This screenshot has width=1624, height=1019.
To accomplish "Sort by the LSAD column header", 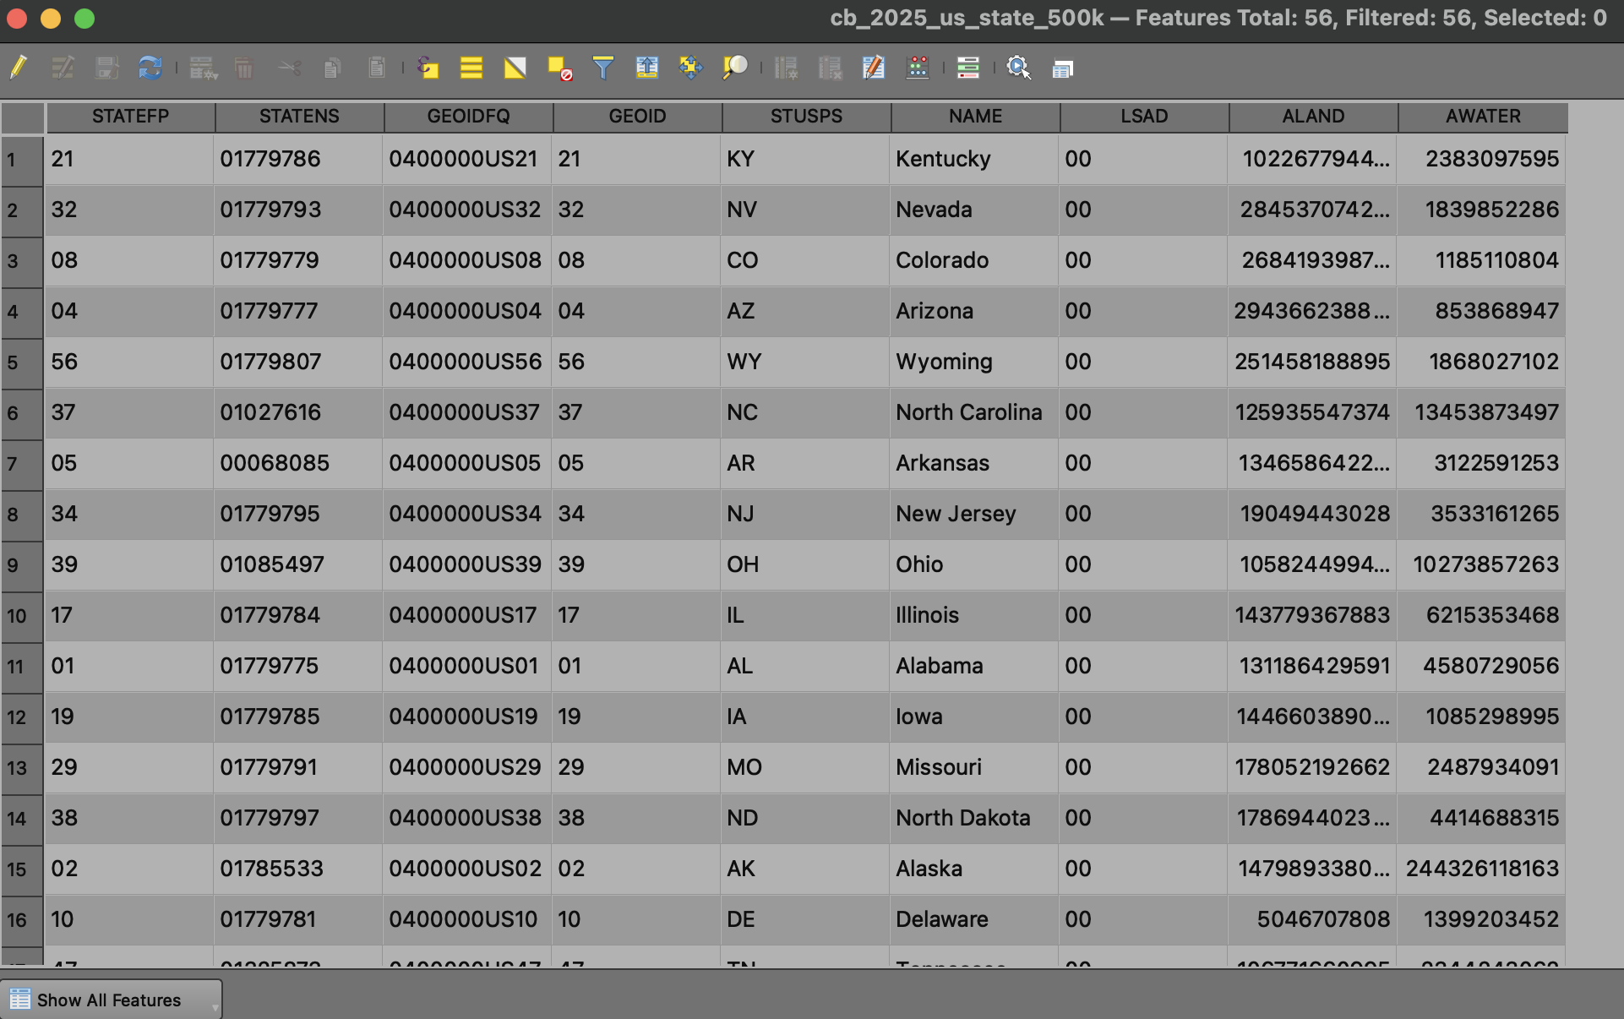I will point(1145,117).
